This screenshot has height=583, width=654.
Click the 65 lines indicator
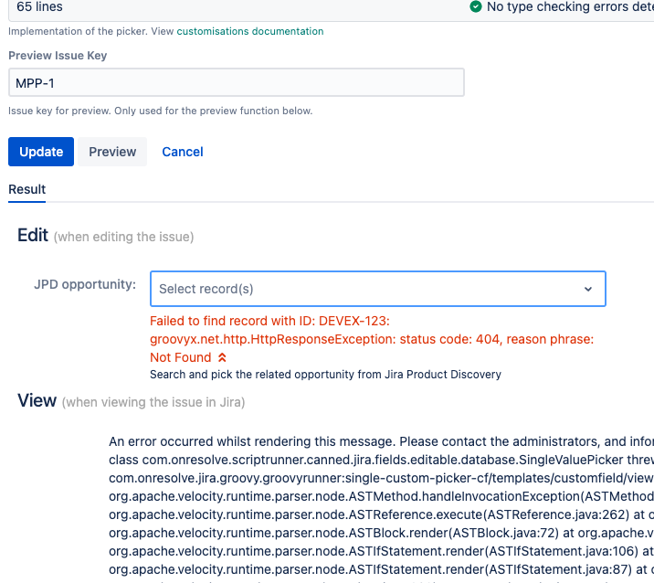coord(39,6)
